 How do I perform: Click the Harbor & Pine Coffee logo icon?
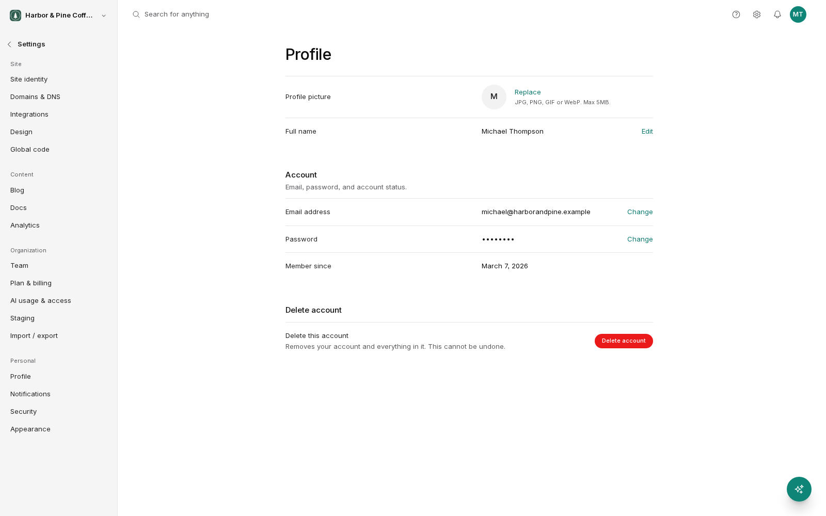[x=15, y=15]
